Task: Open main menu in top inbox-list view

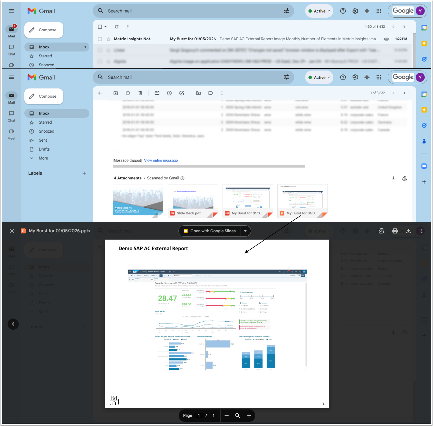Action: tap(11, 11)
